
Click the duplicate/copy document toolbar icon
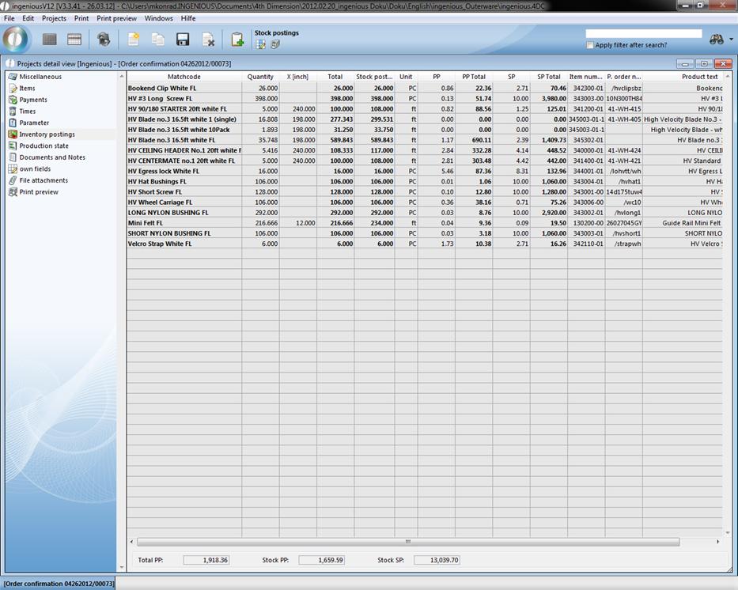(x=158, y=40)
